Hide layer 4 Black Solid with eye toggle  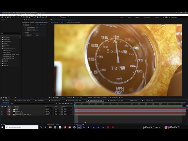coord(1,113)
